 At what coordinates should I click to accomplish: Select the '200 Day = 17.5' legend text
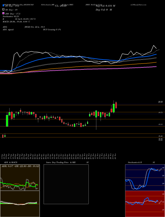13,14
